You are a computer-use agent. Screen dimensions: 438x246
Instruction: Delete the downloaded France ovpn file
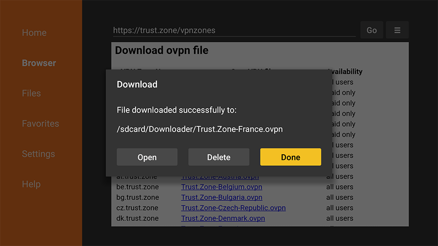click(219, 157)
